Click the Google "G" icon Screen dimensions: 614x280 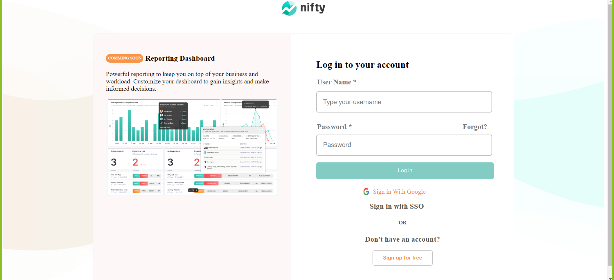366,192
